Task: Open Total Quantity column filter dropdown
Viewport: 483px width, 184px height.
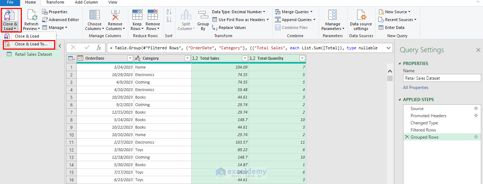Action: (302, 58)
